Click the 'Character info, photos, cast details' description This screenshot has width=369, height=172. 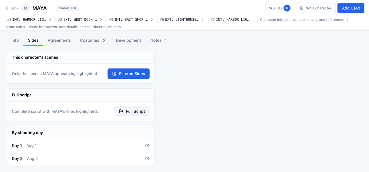(x=302, y=20)
